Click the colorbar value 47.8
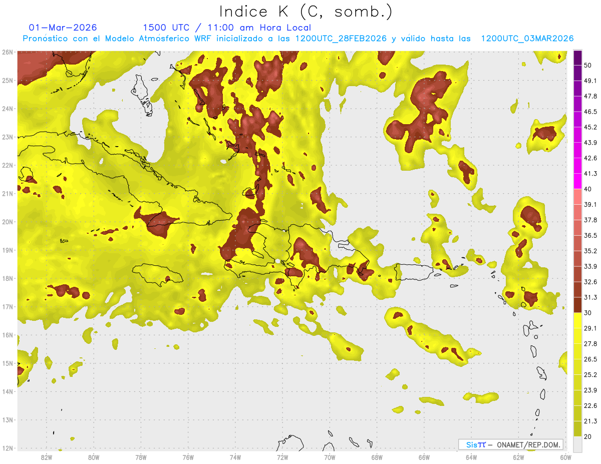 (x=590, y=96)
